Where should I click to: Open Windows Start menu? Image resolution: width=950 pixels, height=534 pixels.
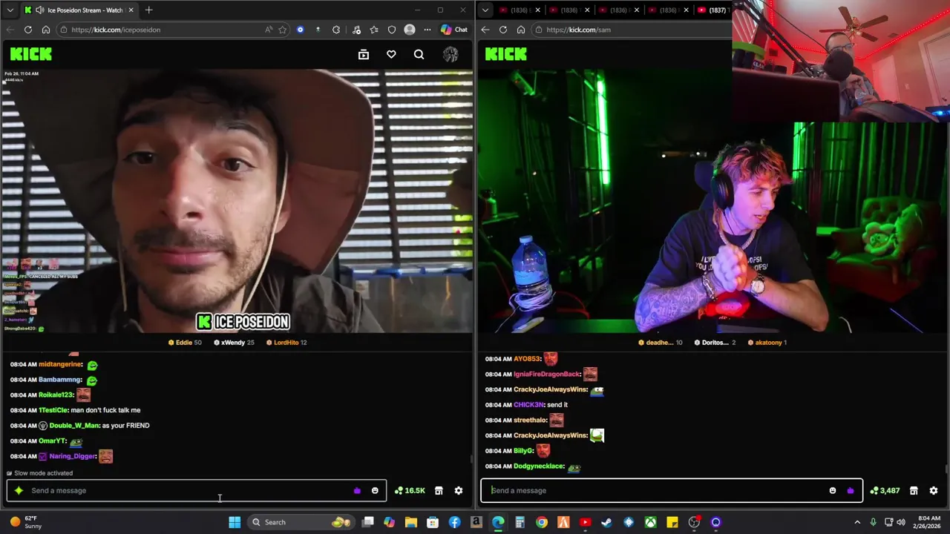pos(235,522)
